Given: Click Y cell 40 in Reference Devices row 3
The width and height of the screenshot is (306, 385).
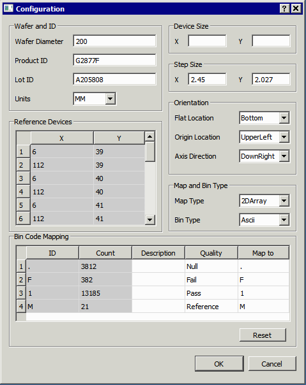Looking at the screenshot, I should pyautogui.click(x=119, y=178).
